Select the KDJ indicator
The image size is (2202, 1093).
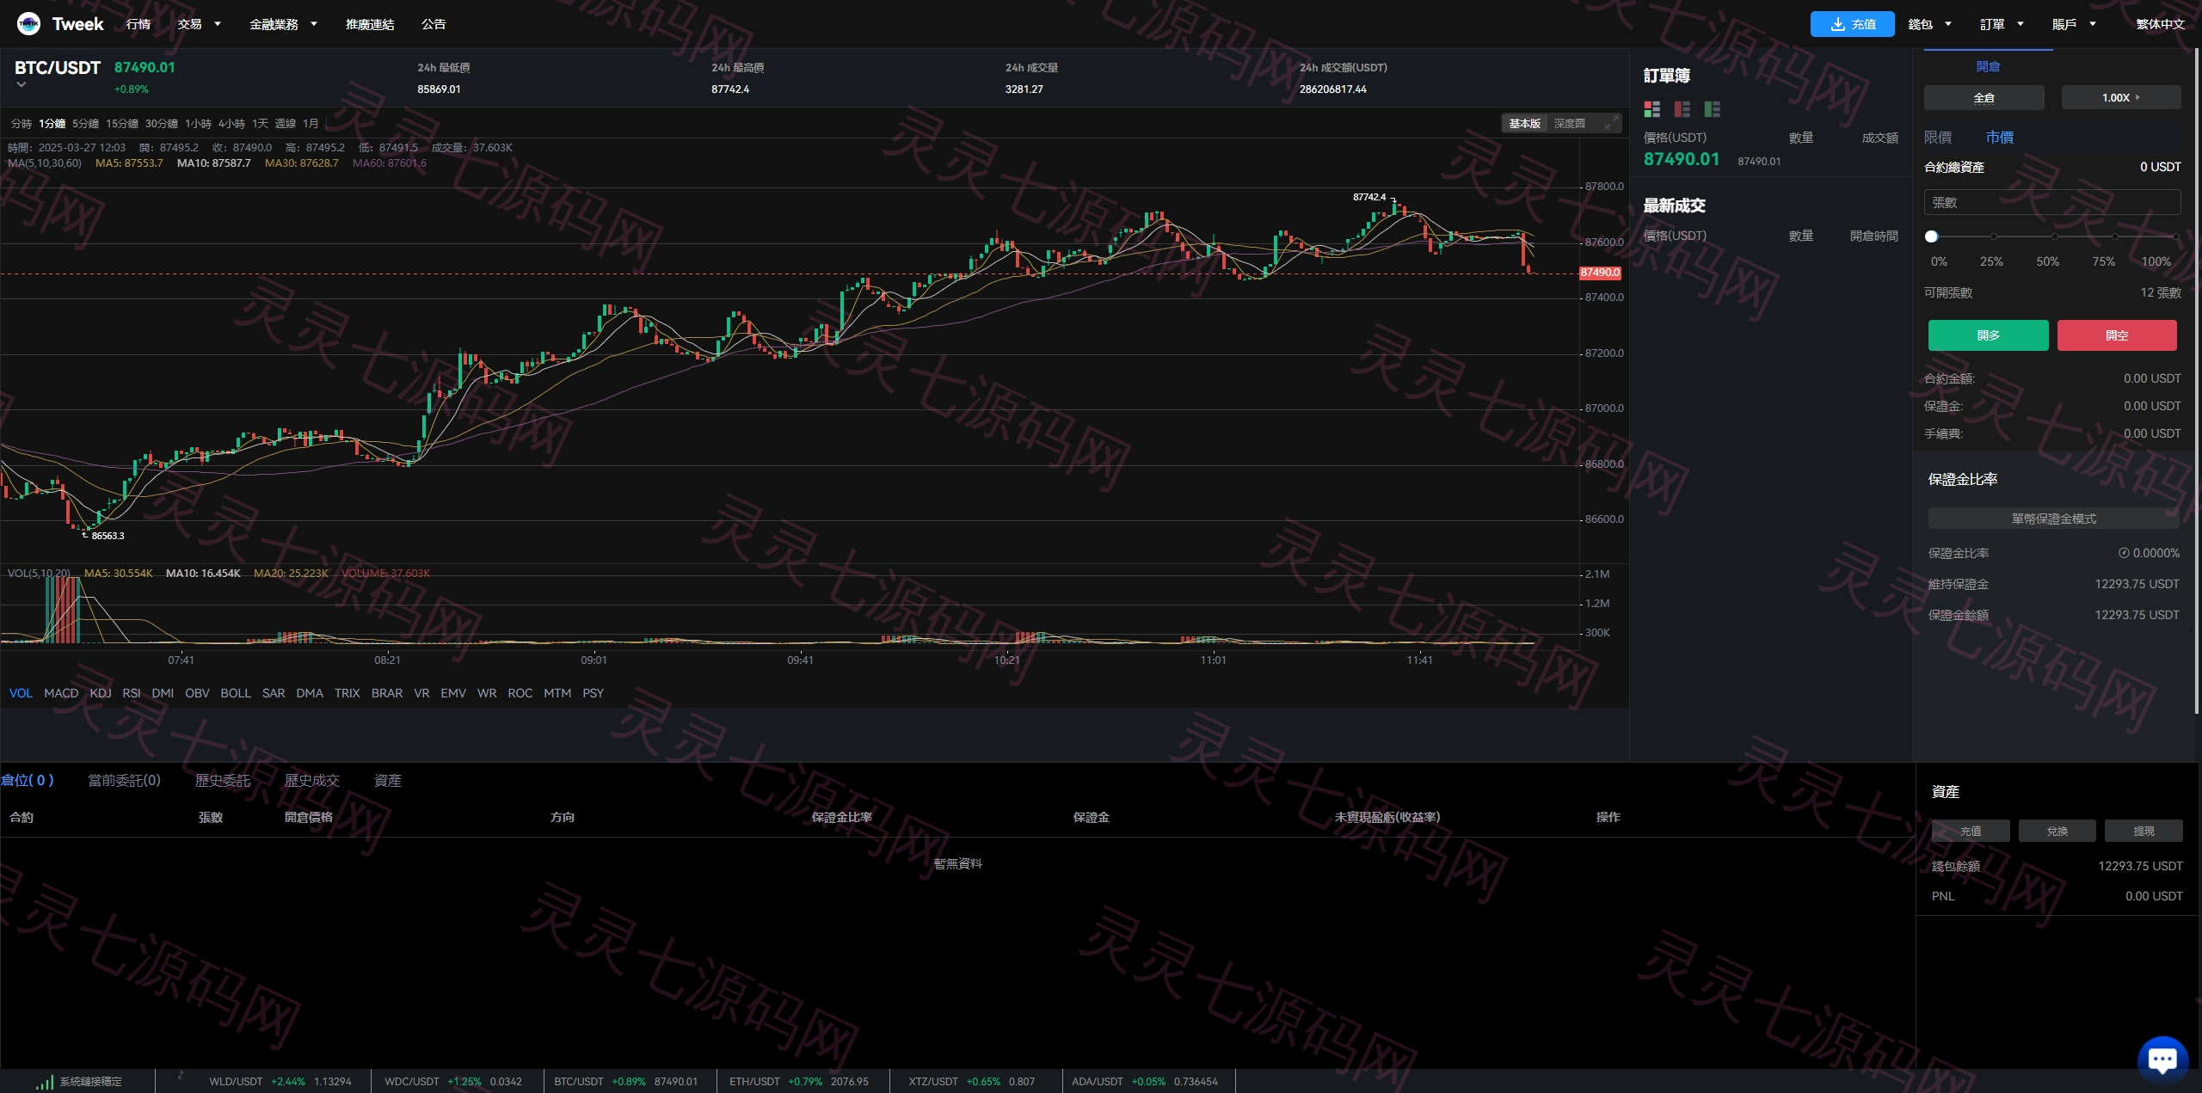click(101, 693)
